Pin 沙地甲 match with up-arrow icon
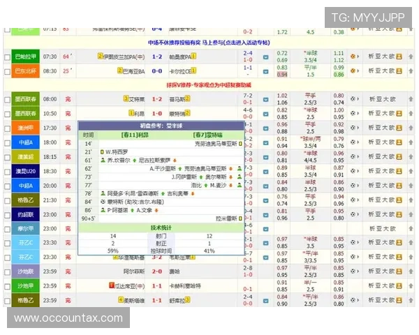This screenshot has width=419, height=335. click(411, 286)
